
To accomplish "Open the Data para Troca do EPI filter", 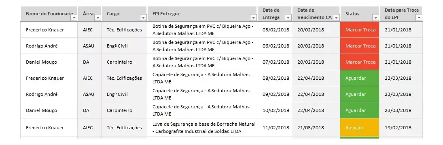I will [419, 18].
